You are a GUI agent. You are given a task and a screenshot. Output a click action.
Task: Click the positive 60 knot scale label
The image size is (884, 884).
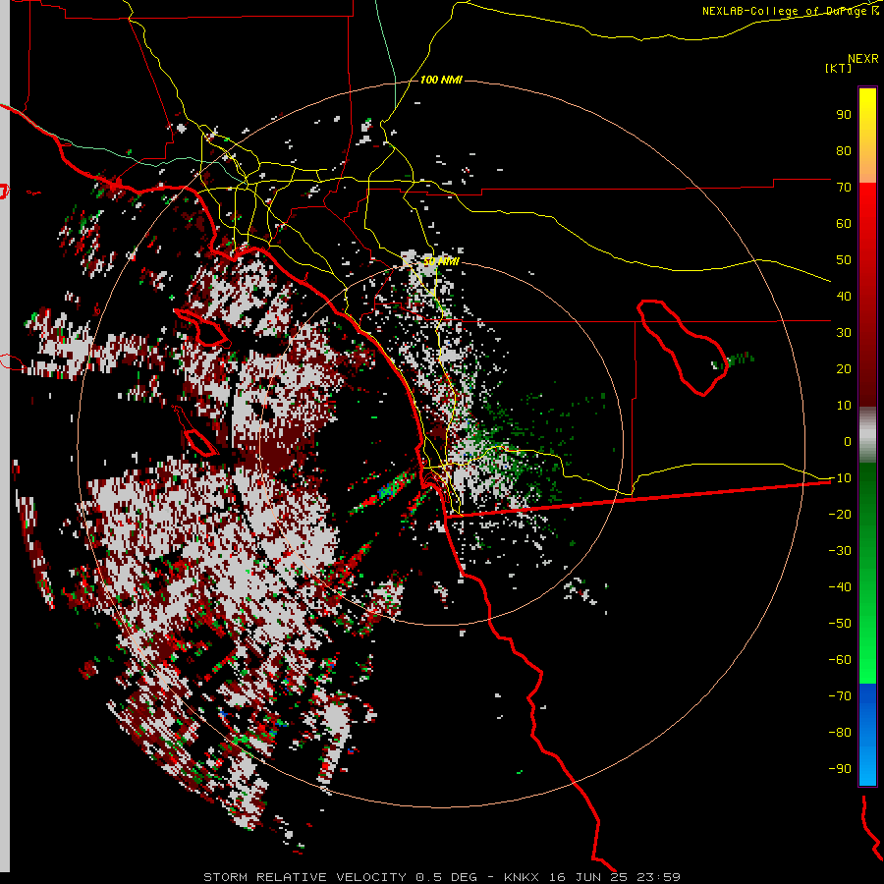click(x=844, y=224)
